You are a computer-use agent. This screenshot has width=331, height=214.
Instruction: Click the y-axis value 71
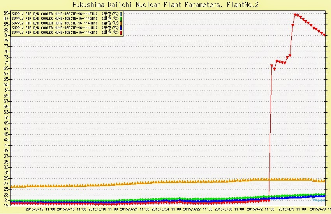(x=6, y=63)
